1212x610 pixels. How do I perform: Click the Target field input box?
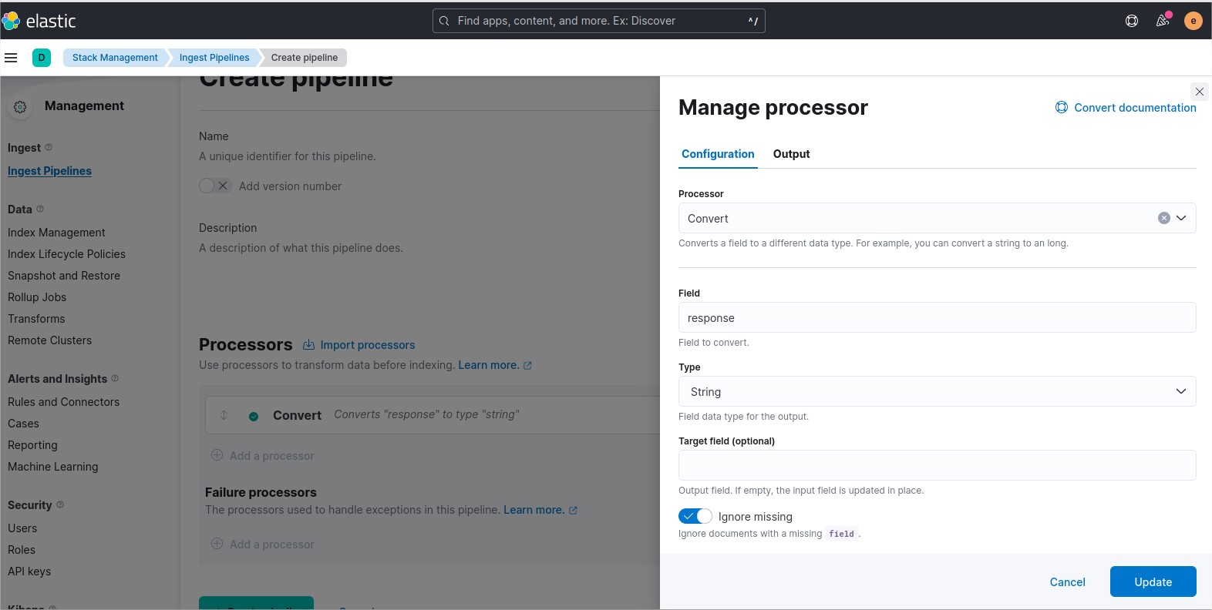[x=937, y=465]
